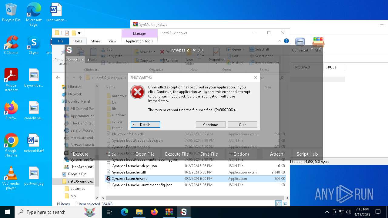
Task: Click WinRAR icon in the taskbar
Action: point(169,212)
